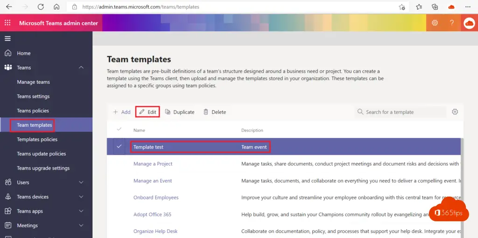Viewport: 478px width, 238px height.
Task: Click Edit button in toolbar
Action: pyautogui.click(x=148, y=112)
